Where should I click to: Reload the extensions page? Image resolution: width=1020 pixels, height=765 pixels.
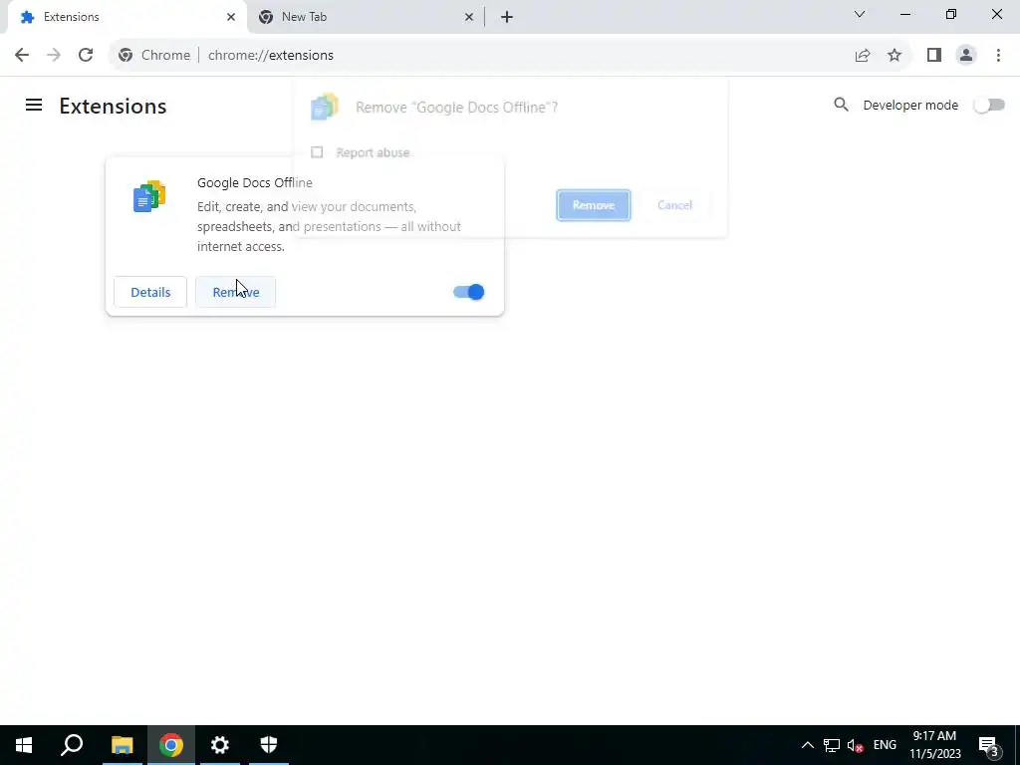(x=86, y=56)
